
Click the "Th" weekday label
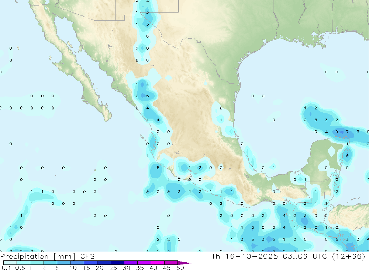point(215,256)
